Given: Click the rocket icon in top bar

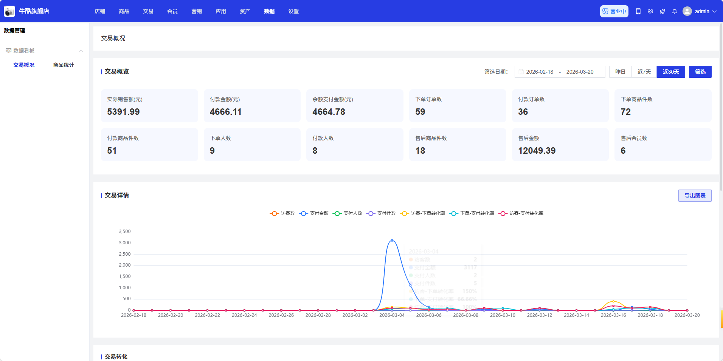Looking at the screenshot, I should point(662,11).
